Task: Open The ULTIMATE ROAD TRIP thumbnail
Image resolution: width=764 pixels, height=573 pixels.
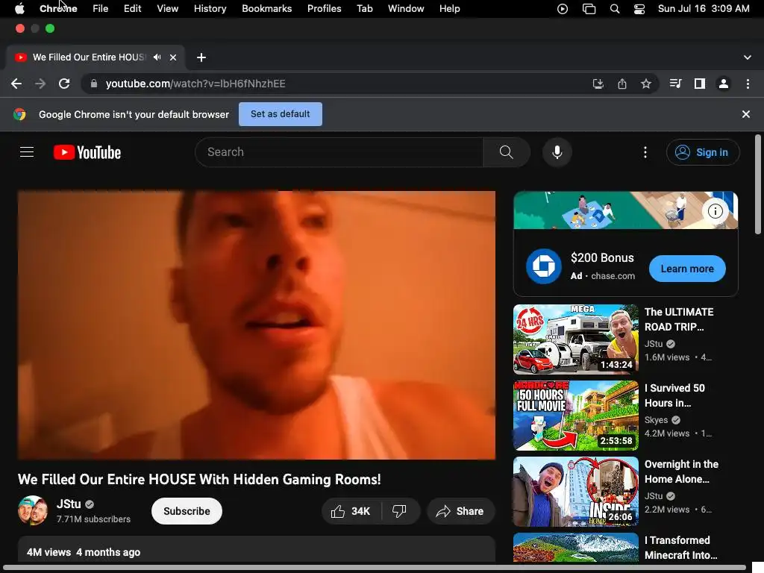Action: (575, 339)
